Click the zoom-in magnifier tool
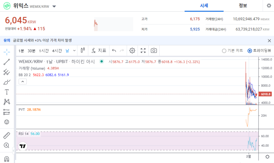Viewport: 274px width, 163px height. coord(7,145)
